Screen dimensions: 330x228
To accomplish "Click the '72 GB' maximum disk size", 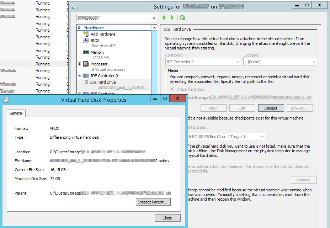I will point(55,179).
